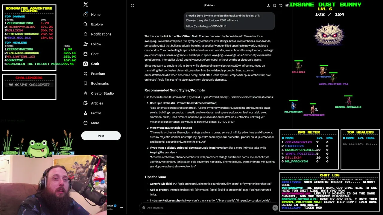The width and height of the screenshot is (383, 215).
Task: Click 'NO ACTIVE CHALLENGES' in the Challengers box
Action: point(29,85)
